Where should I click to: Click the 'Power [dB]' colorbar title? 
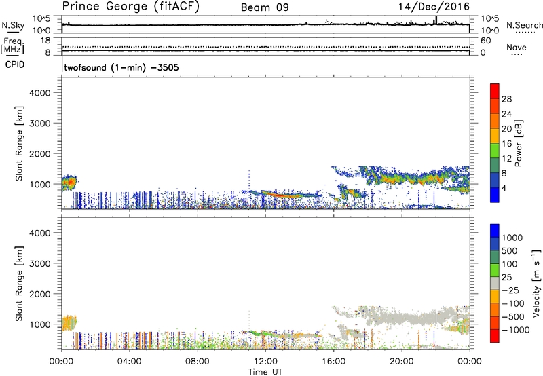tap(519, 144)
